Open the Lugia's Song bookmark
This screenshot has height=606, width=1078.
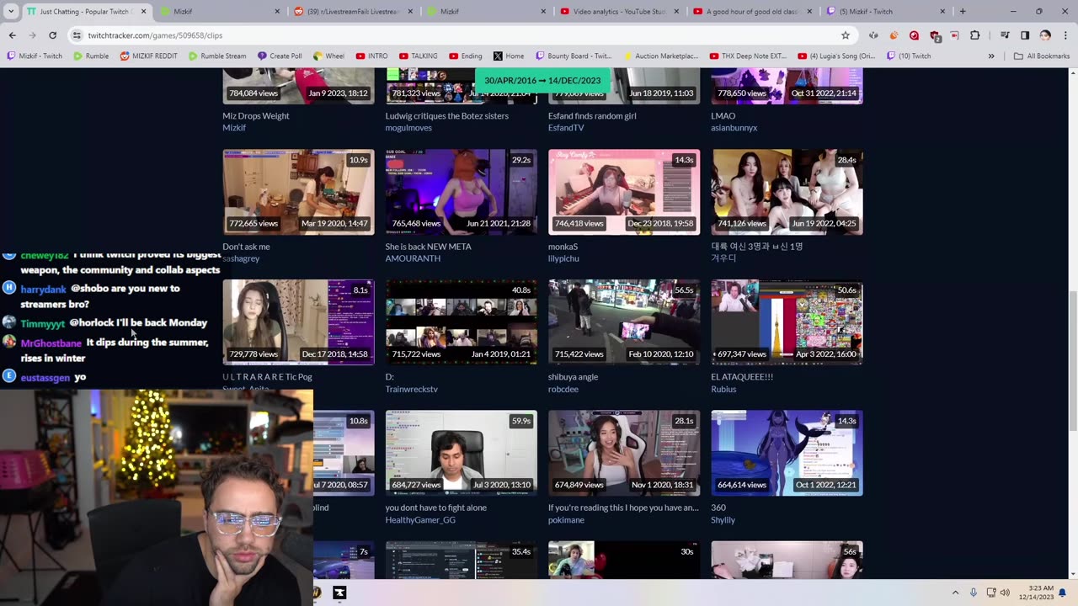[x=837, y=56]
